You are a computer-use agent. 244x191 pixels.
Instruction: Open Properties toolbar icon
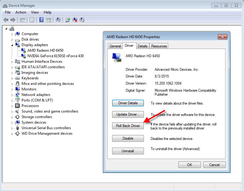32,20
